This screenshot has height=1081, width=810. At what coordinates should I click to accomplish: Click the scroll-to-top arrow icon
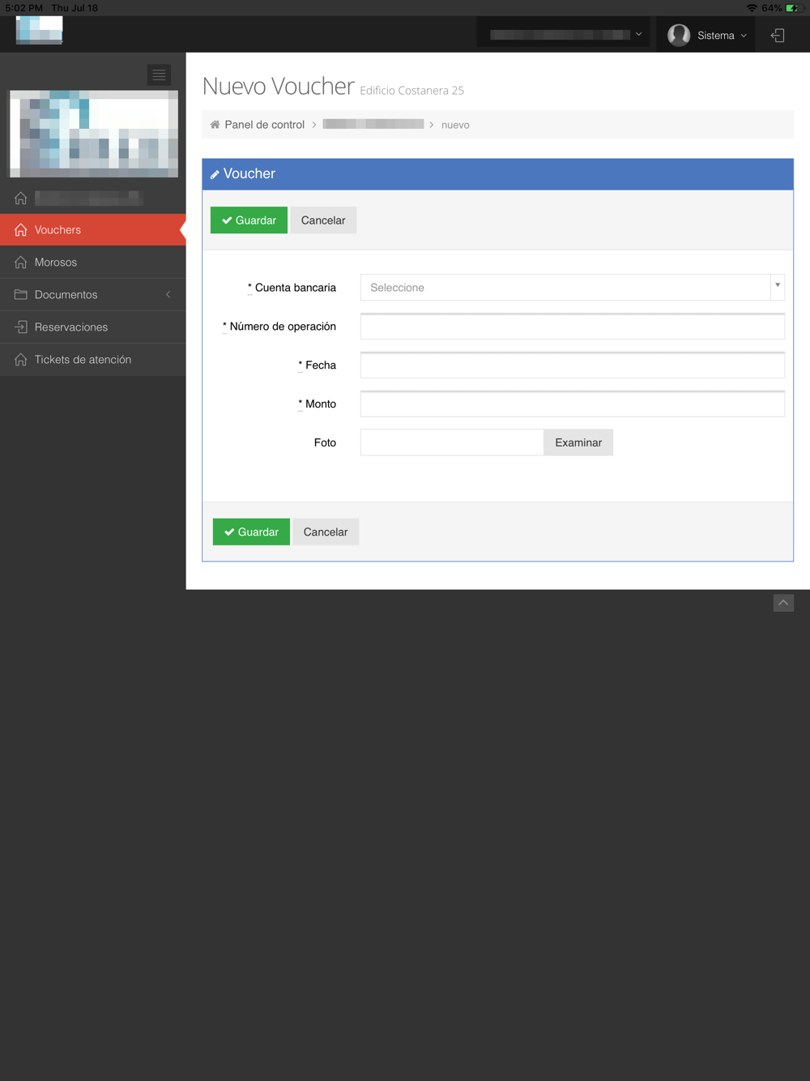pos(783,603)
